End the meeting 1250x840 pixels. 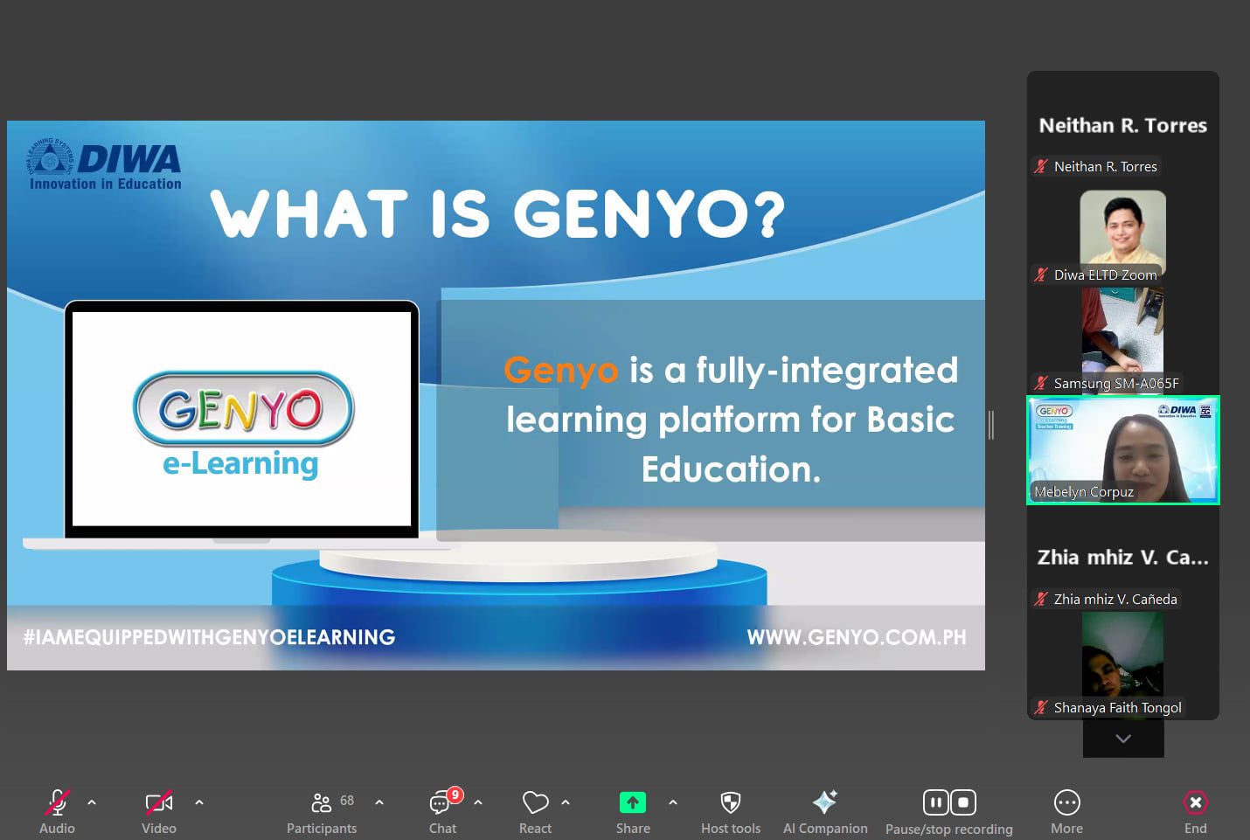tap(1195, 812)
